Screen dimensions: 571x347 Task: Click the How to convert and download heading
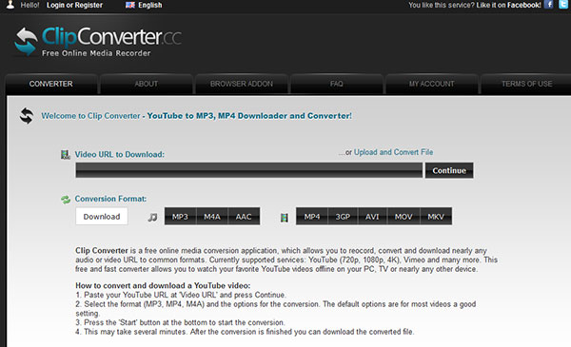tap(163, 285)
